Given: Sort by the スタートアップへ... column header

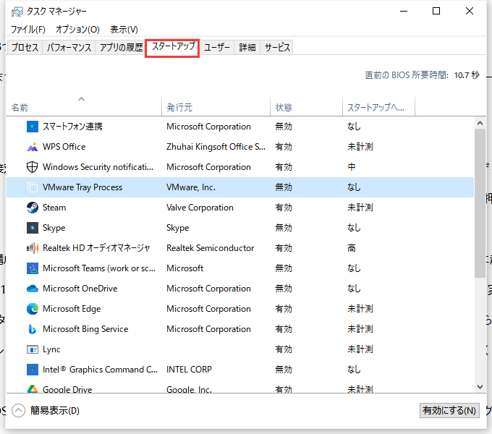Looking at the screenshot, I should [378, 106].
